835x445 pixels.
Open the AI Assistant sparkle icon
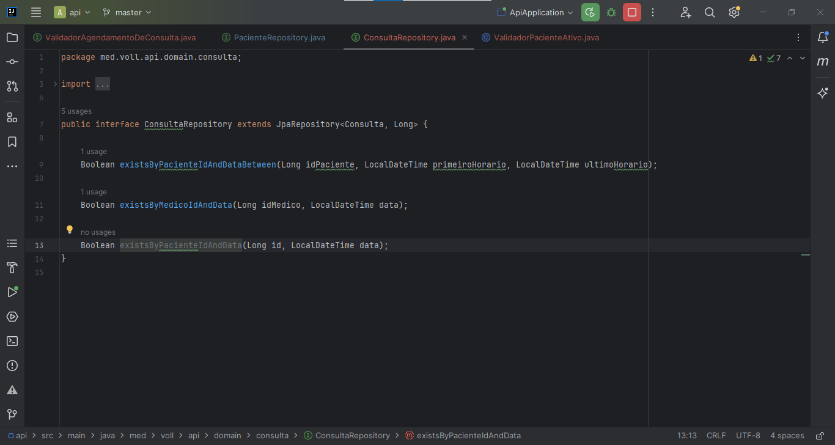pos(823,93)
